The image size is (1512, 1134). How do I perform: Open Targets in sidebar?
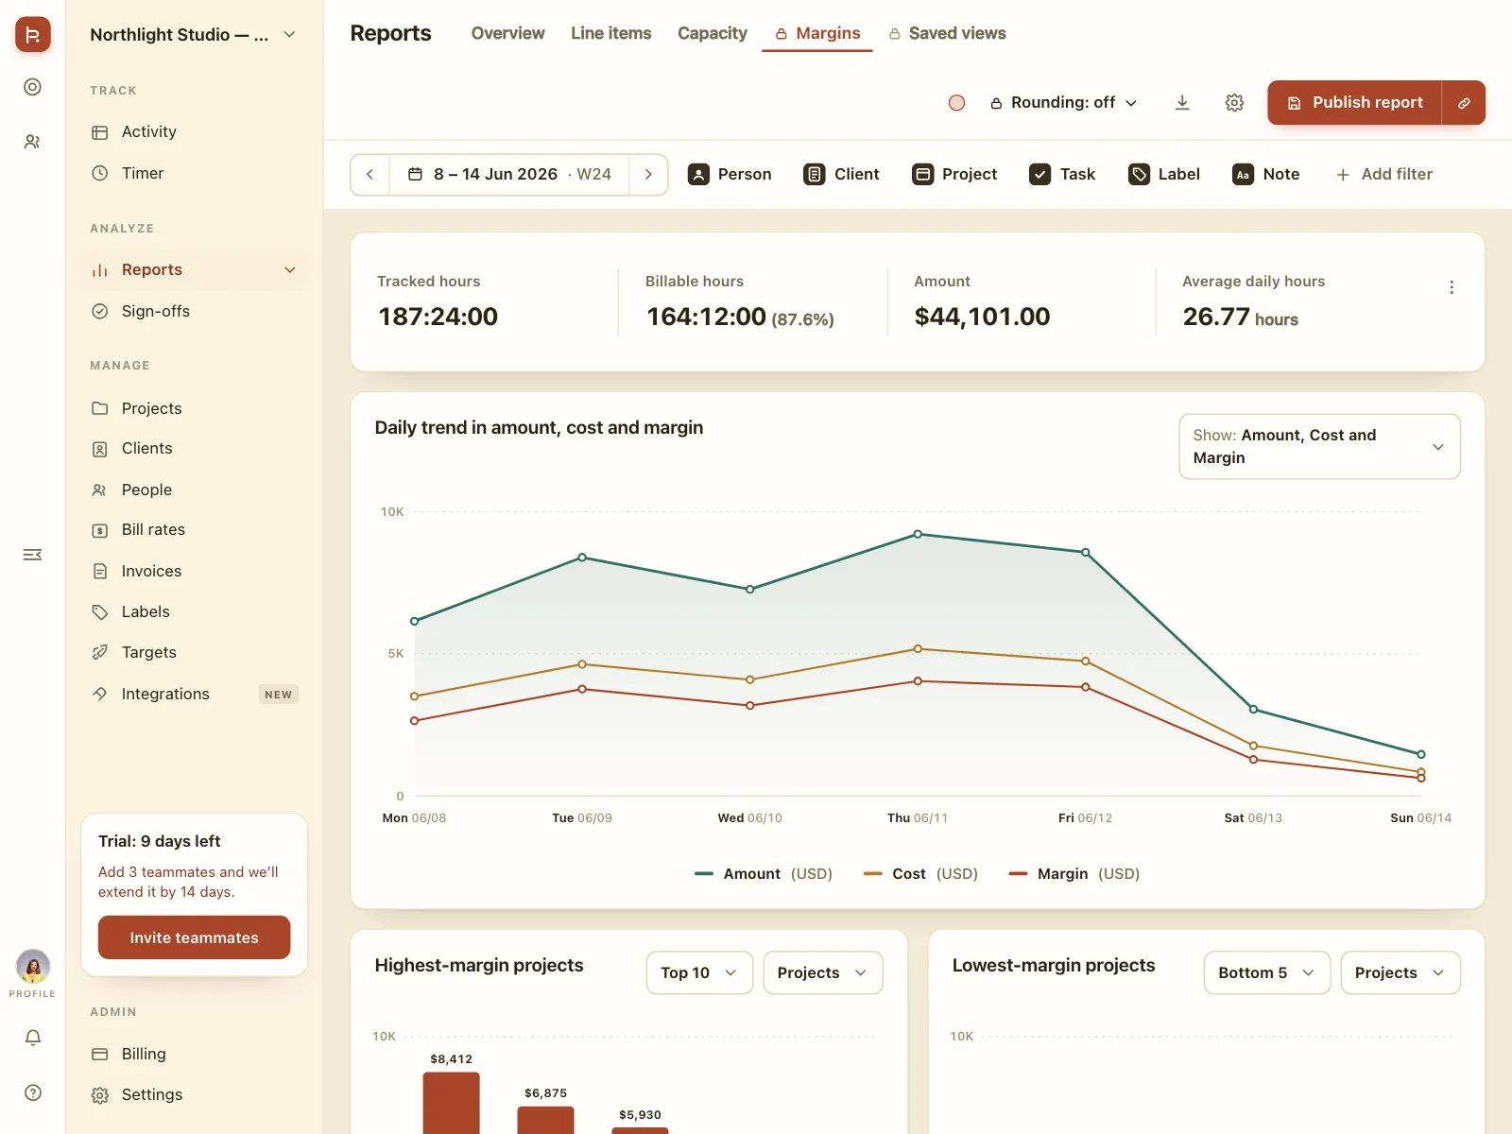194,653
